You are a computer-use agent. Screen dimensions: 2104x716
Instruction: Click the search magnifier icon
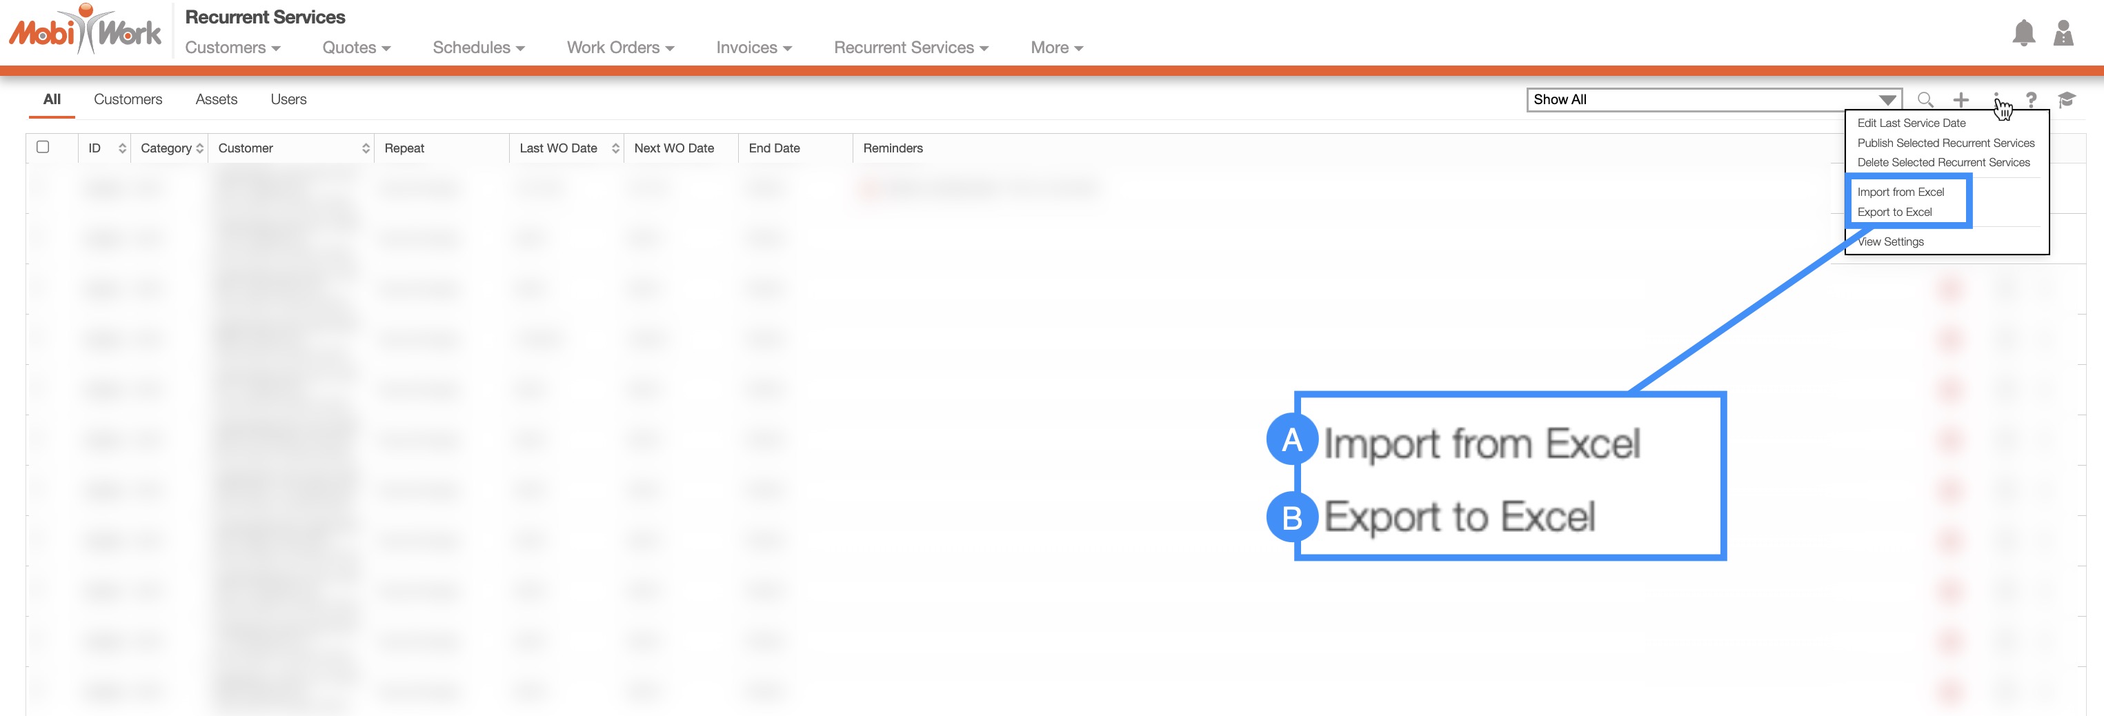(x=1925, y=99)
